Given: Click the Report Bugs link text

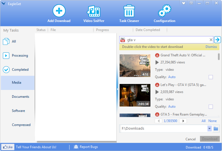Looking at the screenshot, I should click(x=89, y=147).
